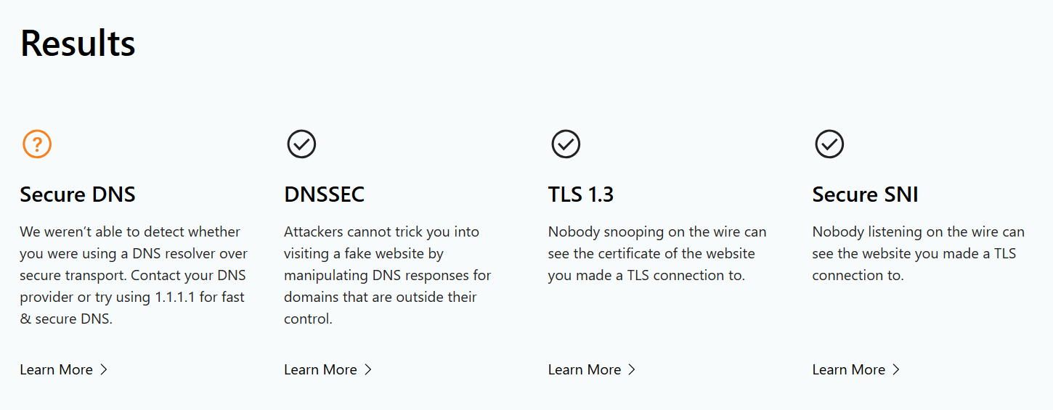This screenshot has width=1053, height=410.
Task: Open Learn More under Secure DNS
Action: pyautogui.click(x=57, y=369)
